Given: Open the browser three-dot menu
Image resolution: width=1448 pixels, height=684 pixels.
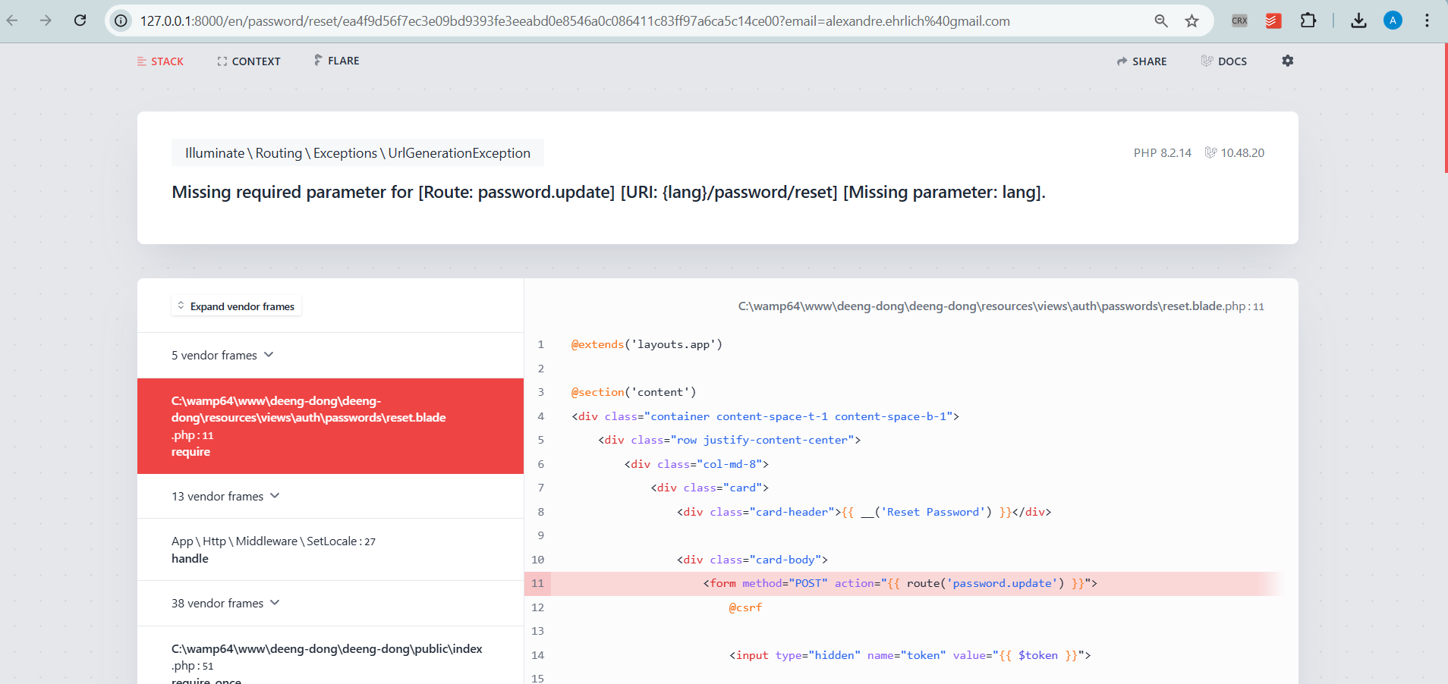Looking at the screenshot, I should [1427, 20].
